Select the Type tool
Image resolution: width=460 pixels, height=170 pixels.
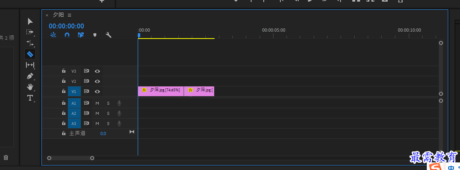30,98
